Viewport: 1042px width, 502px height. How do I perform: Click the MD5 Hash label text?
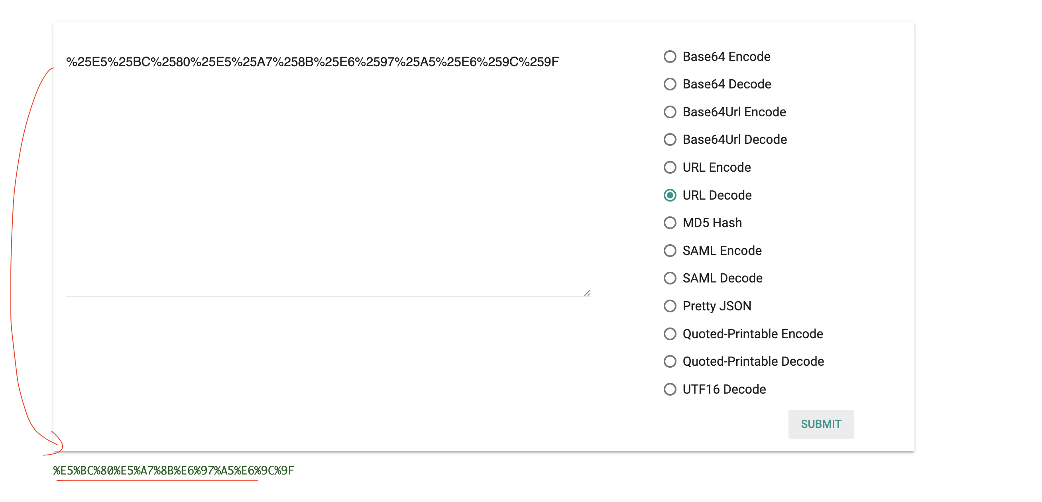[712, 223]
